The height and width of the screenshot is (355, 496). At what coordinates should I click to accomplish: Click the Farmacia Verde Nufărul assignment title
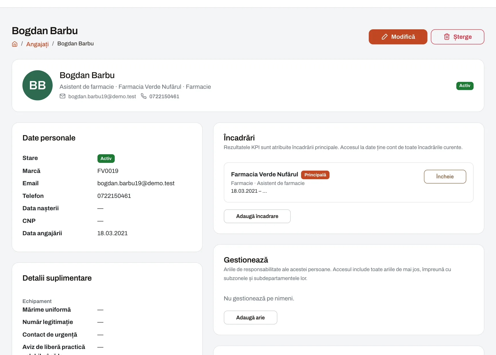[x=265, y=174]
